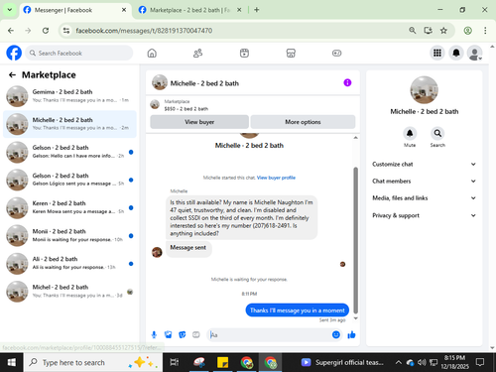Open the Gemima - 2 bed 2 bath conversation
496x372 pixels.
coord(69,96)
